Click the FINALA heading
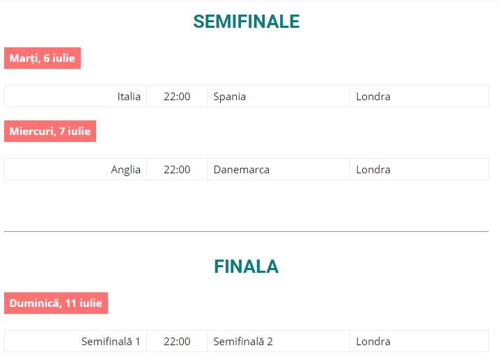 (246, 267)
